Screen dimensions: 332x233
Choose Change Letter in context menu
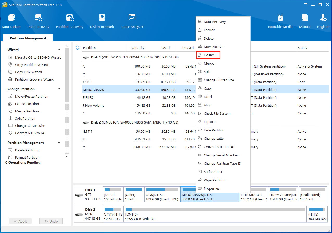tap(223, 138)
